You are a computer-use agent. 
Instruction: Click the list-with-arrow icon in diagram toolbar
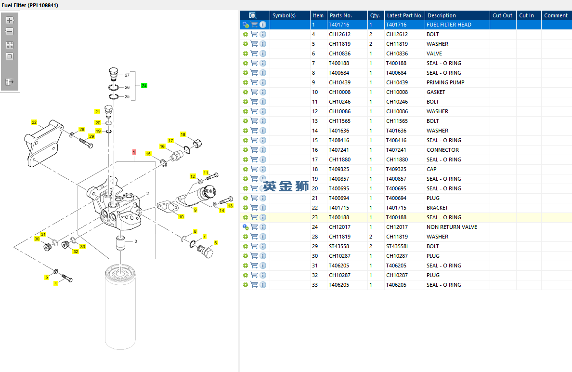(10, 82)
